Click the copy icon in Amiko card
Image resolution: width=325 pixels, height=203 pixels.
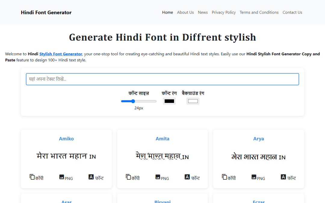[x=32, y=177]
